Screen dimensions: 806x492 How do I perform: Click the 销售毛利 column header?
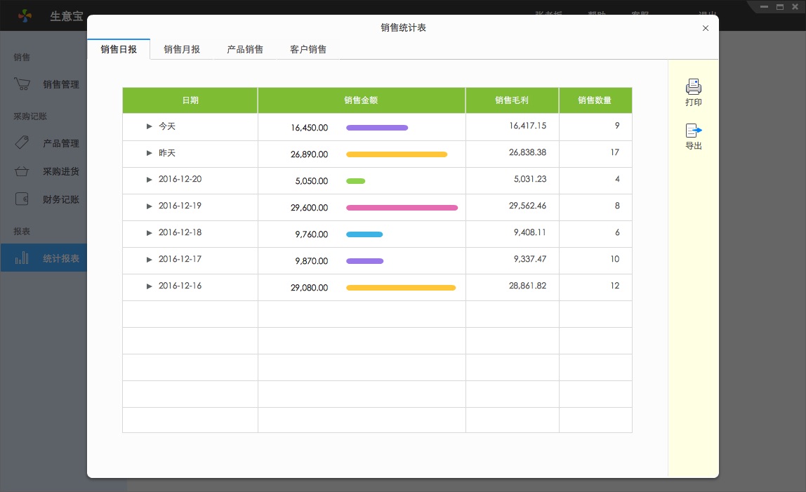pyautogui.click(x=512, y=100)
